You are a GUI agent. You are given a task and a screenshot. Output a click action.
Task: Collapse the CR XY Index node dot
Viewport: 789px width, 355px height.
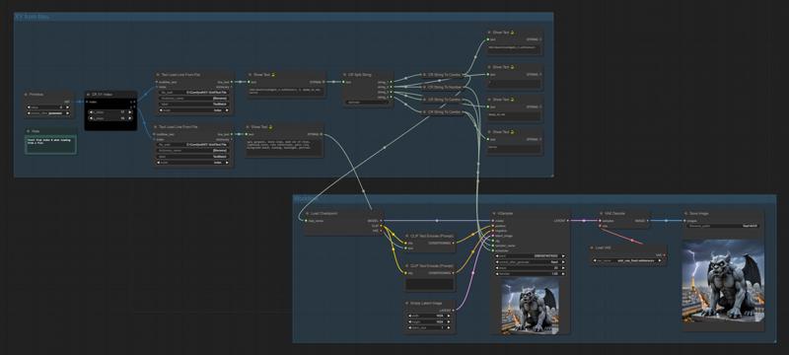tap(88, 94)
